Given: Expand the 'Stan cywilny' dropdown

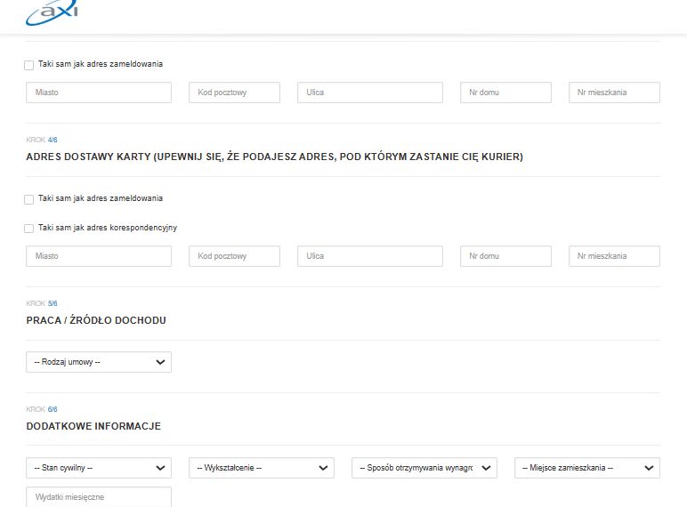Looking at the screenshot, I should point(99,468).
